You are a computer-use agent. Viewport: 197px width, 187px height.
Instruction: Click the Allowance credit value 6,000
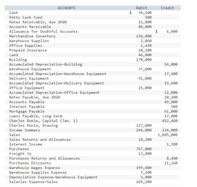(x=172, y=31)
